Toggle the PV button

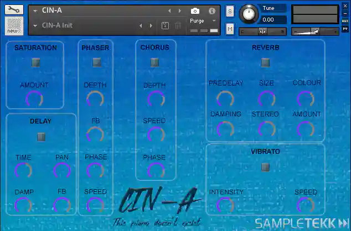click(x=345, y=29)
